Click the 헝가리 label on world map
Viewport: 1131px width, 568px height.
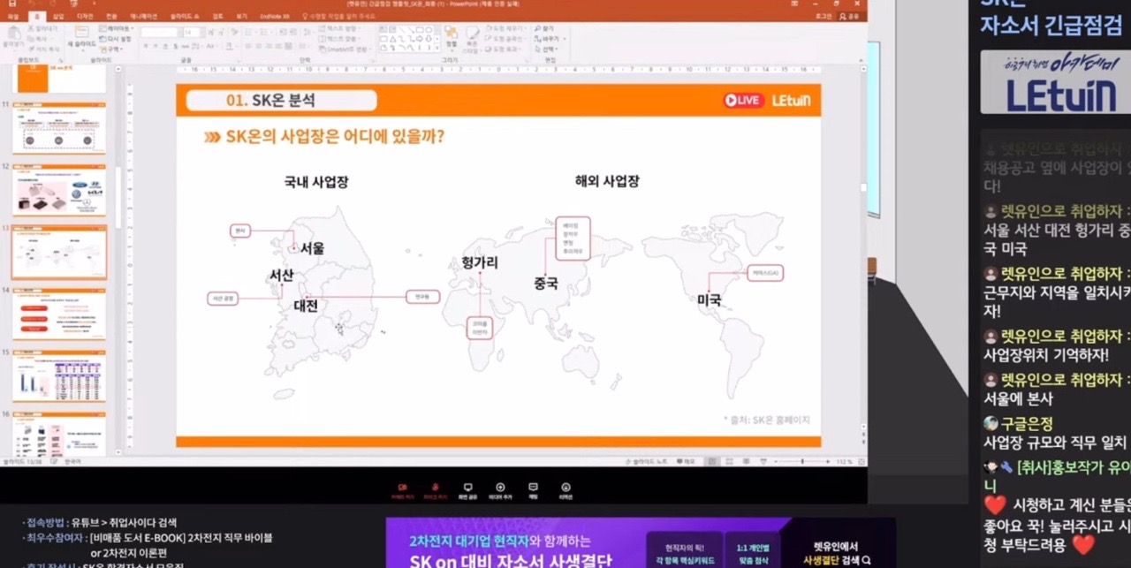[x=480, y=262]
